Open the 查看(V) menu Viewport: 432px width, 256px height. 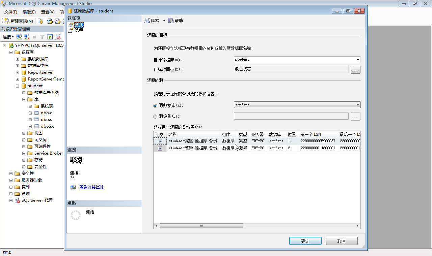point(48,12)
